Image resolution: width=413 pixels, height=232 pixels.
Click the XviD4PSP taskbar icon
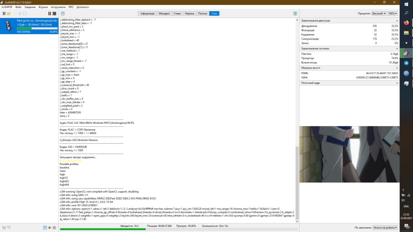pos(406,53)
